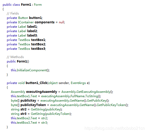
Task: Click str2 value assigned to textBox2.Text
Action: point(44,118)
